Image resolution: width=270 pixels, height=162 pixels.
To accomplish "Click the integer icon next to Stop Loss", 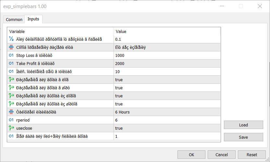I will [11, 55].
